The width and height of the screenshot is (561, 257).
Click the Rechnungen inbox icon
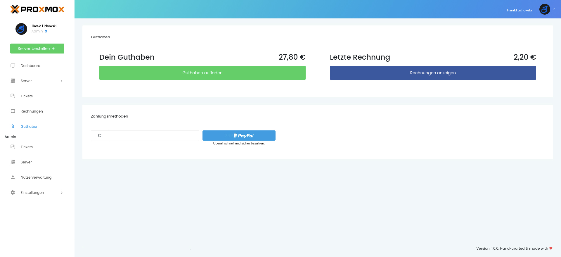tap(13, 111)
